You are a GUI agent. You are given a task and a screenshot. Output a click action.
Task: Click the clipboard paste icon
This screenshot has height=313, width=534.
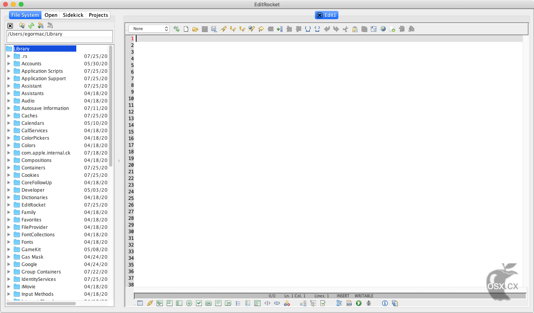pos(355,29)
